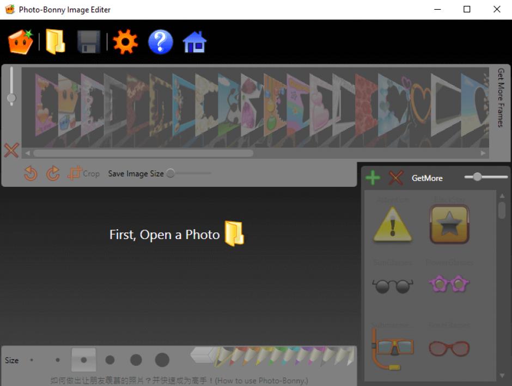This screenshot has width=512, height=386.
Task: Open help with the blue question mark
Action: [160, 42]
